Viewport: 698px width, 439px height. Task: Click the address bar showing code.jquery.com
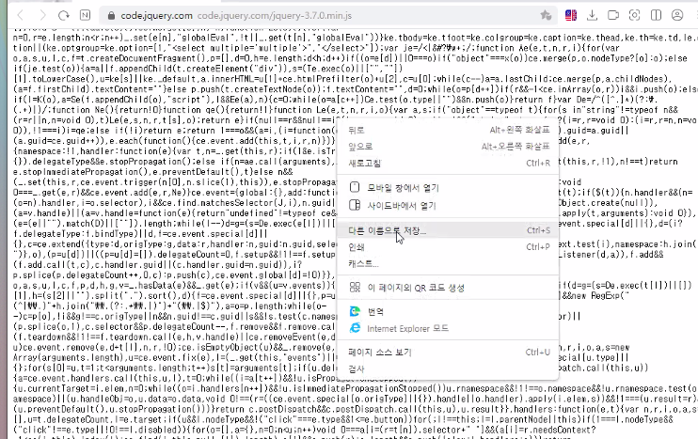pos(327,16)
